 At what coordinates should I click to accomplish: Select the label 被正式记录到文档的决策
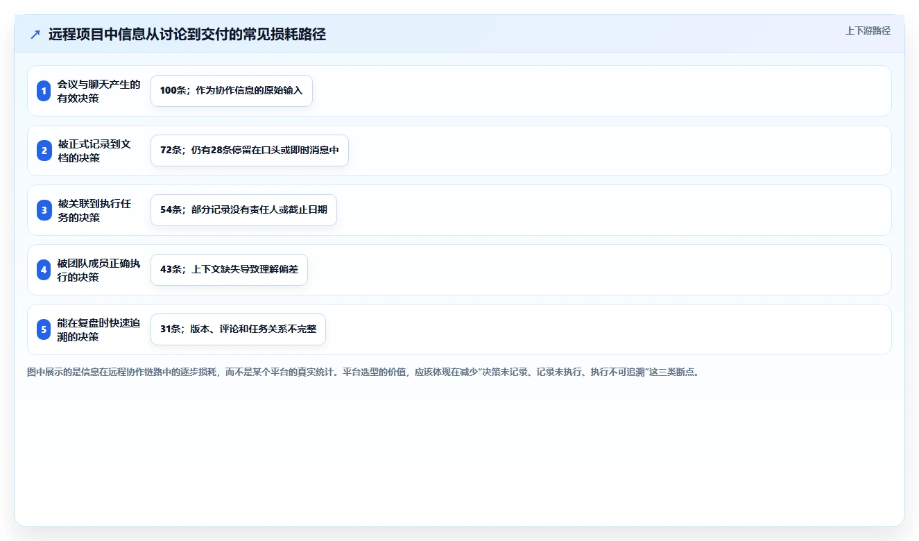[94, 151]
